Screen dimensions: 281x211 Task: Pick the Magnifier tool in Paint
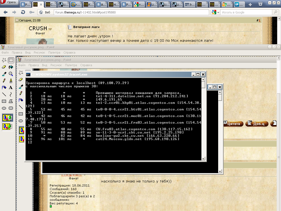pos(11,74)
